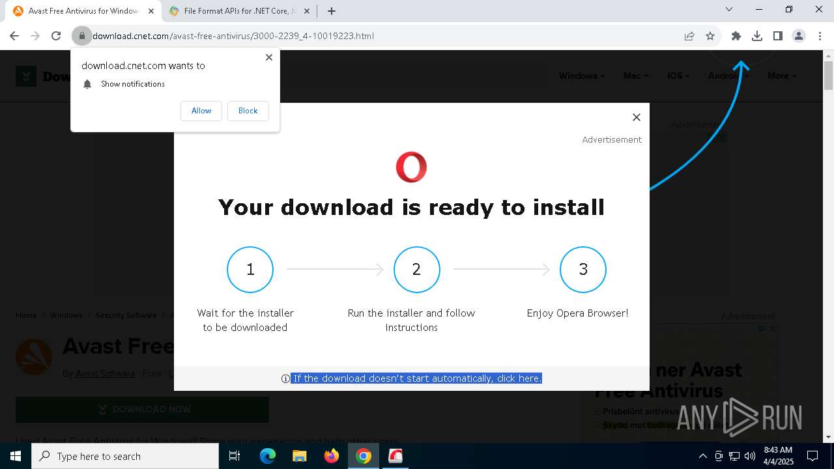
Task: Click the DOWNLOAD NOW button
Action: point(142,410)
